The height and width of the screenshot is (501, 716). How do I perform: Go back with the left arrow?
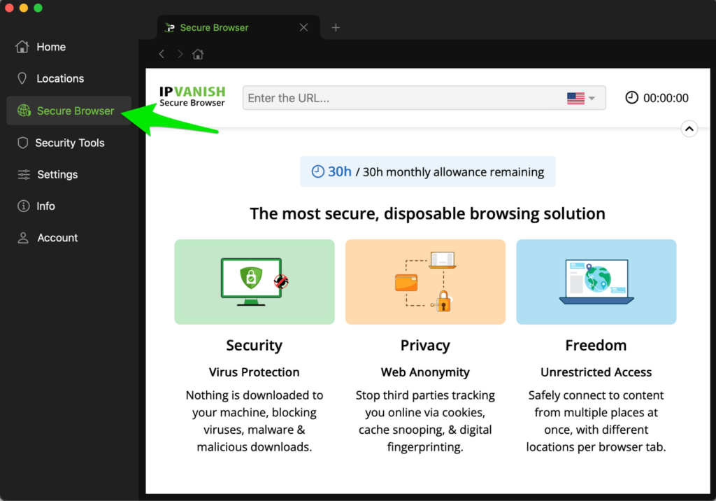click(162, 54)
